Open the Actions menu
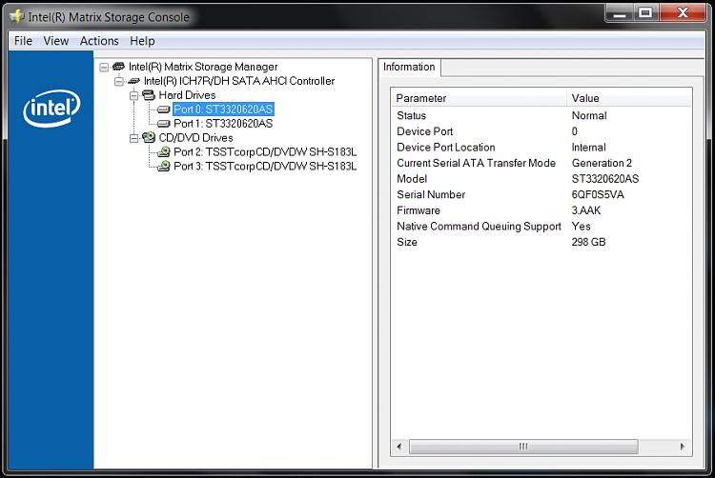The image size is (715, 478). click(x=99, y=41)
